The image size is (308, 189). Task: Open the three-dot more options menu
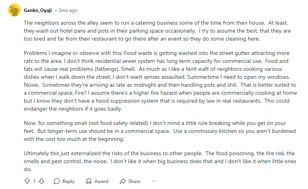154,181
